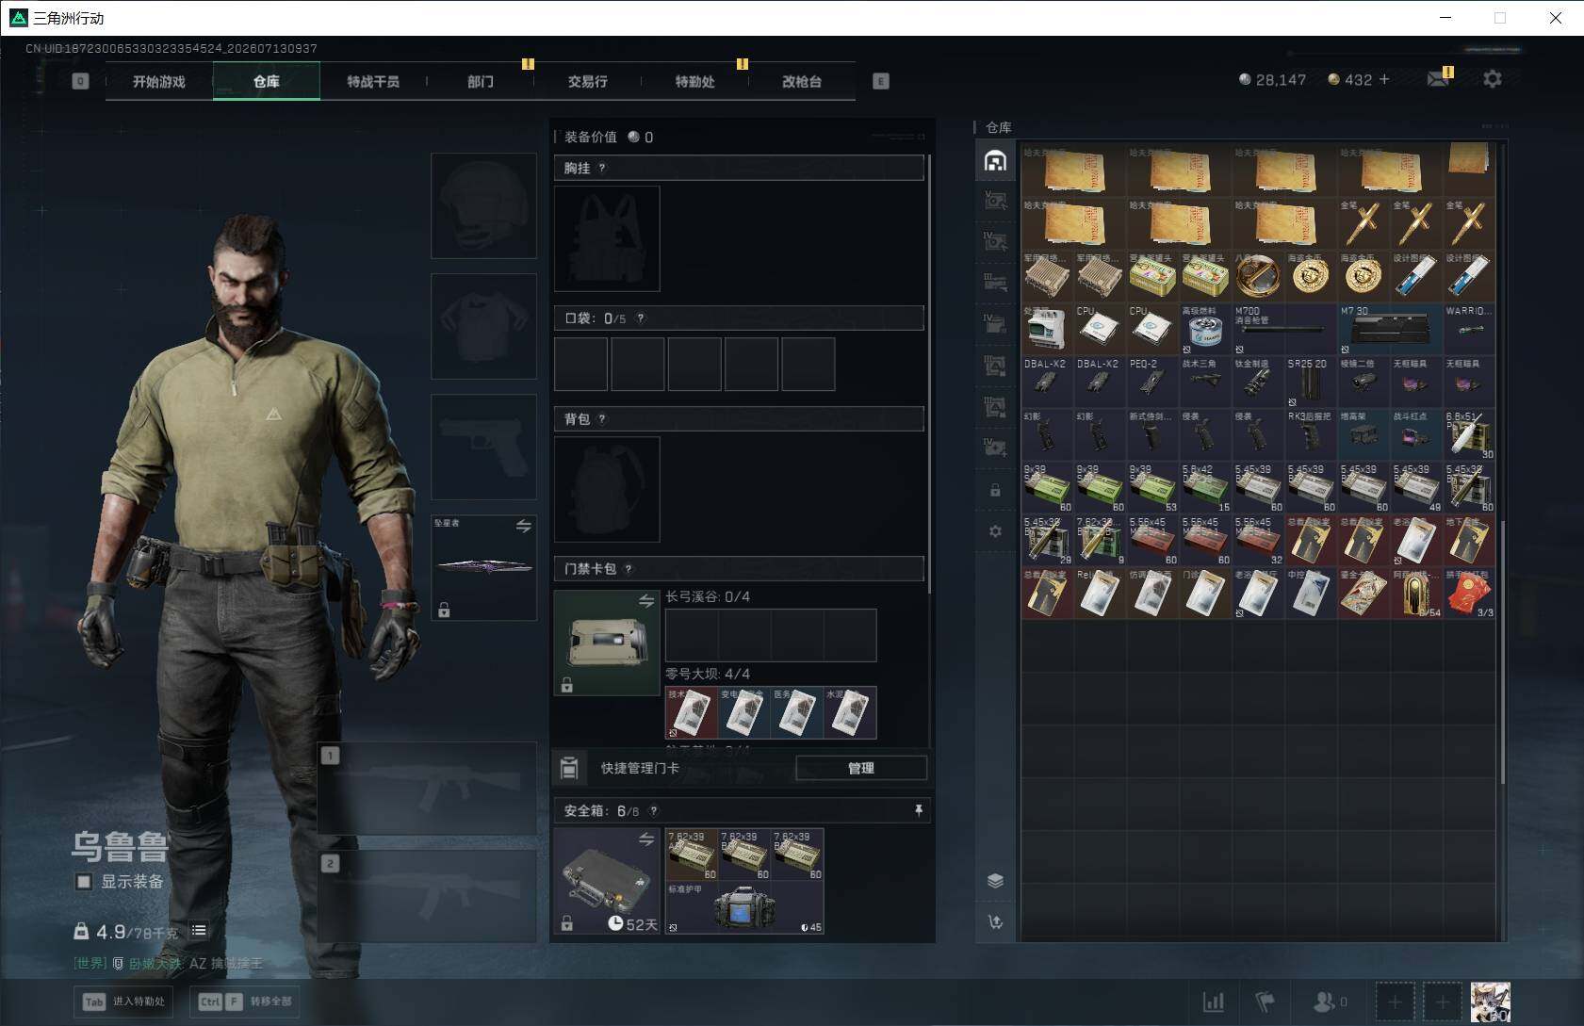Click the equipment panel vertical scrollbar
1584x1026 pixels.
[x=928, y=374]
